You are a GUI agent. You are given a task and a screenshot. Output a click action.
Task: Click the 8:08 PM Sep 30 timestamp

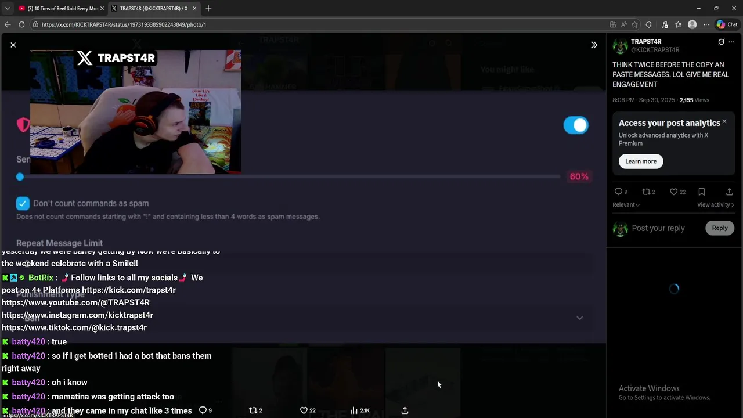pyautogui.click(x=644, y=100)
